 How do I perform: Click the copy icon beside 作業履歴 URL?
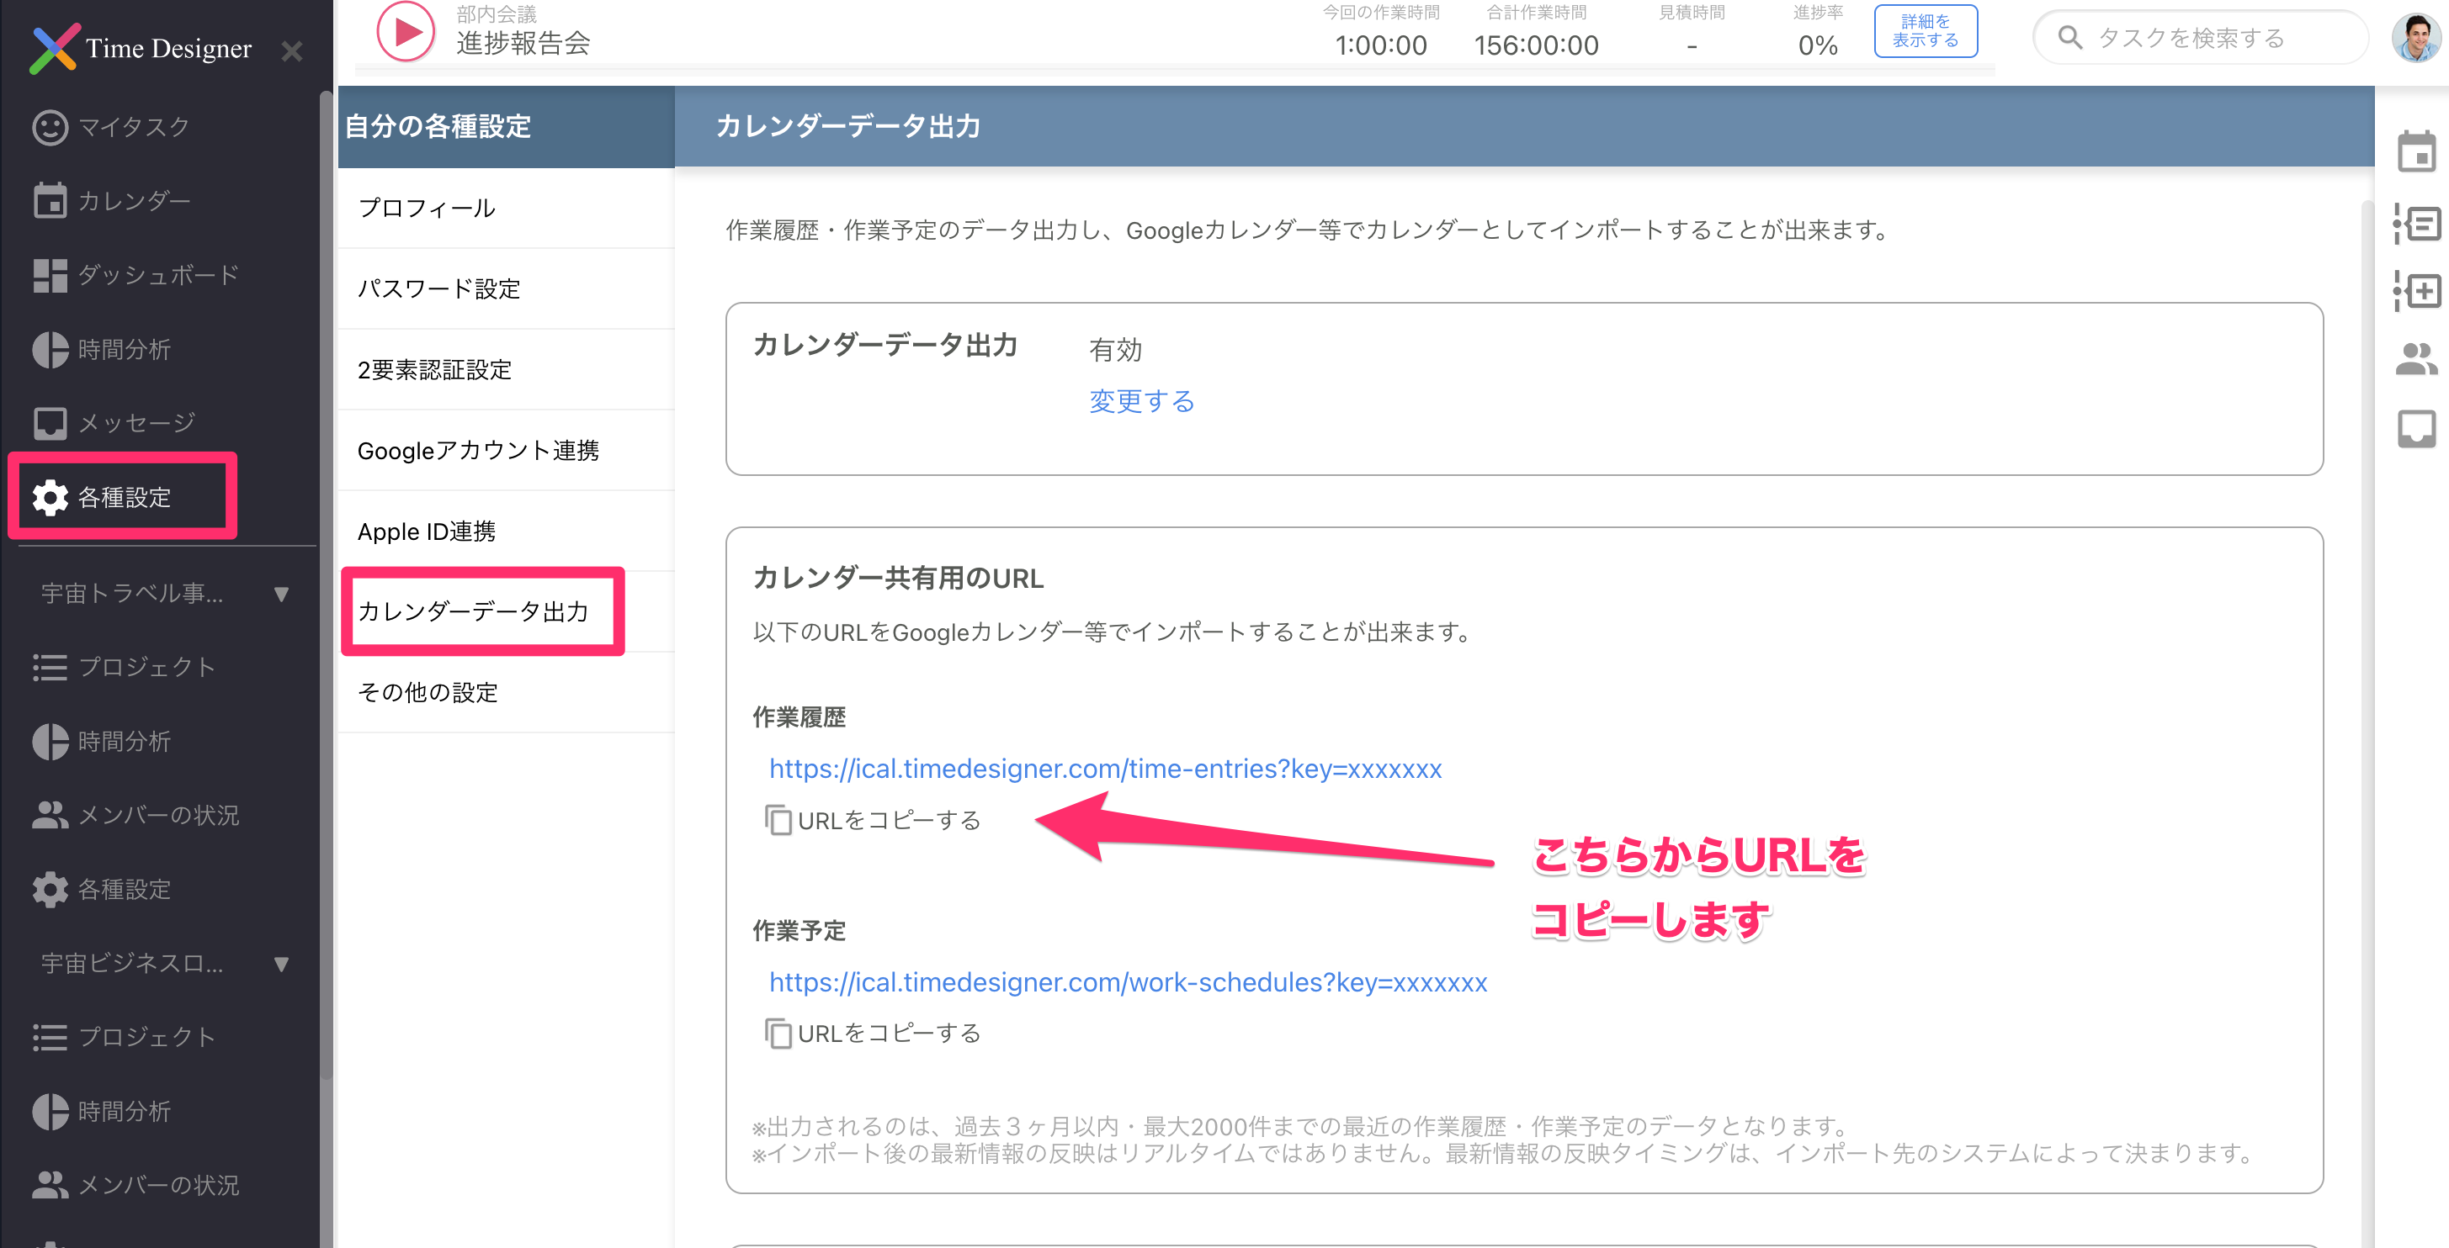coord(779,820)
